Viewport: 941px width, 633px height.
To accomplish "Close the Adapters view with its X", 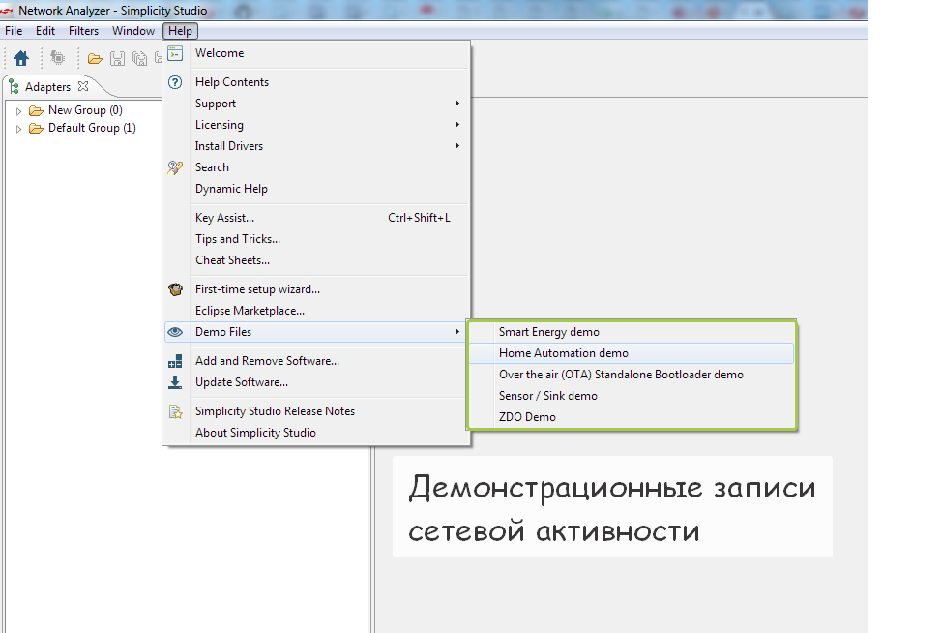I will (83, 86).
